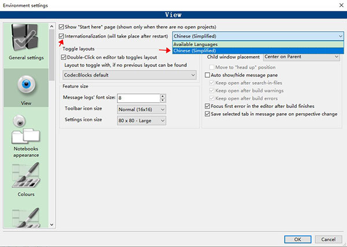
Task: Increase message logs' font size with up arrow
Action: click(x=163, y=96)
